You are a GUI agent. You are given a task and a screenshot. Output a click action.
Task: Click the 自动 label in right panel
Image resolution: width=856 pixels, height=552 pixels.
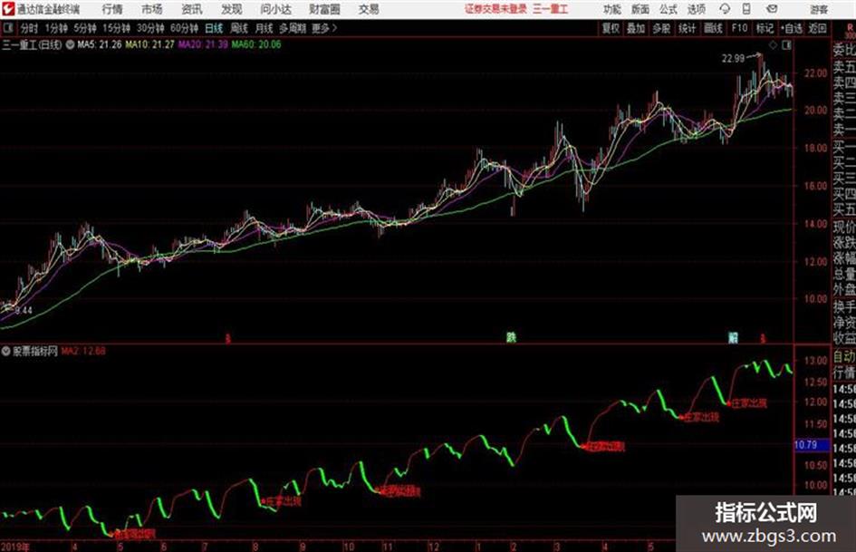tap(844, 357)
